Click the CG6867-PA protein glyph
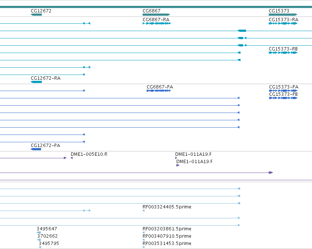This screenshot has width=312, height=249. (x=159, y=91)
